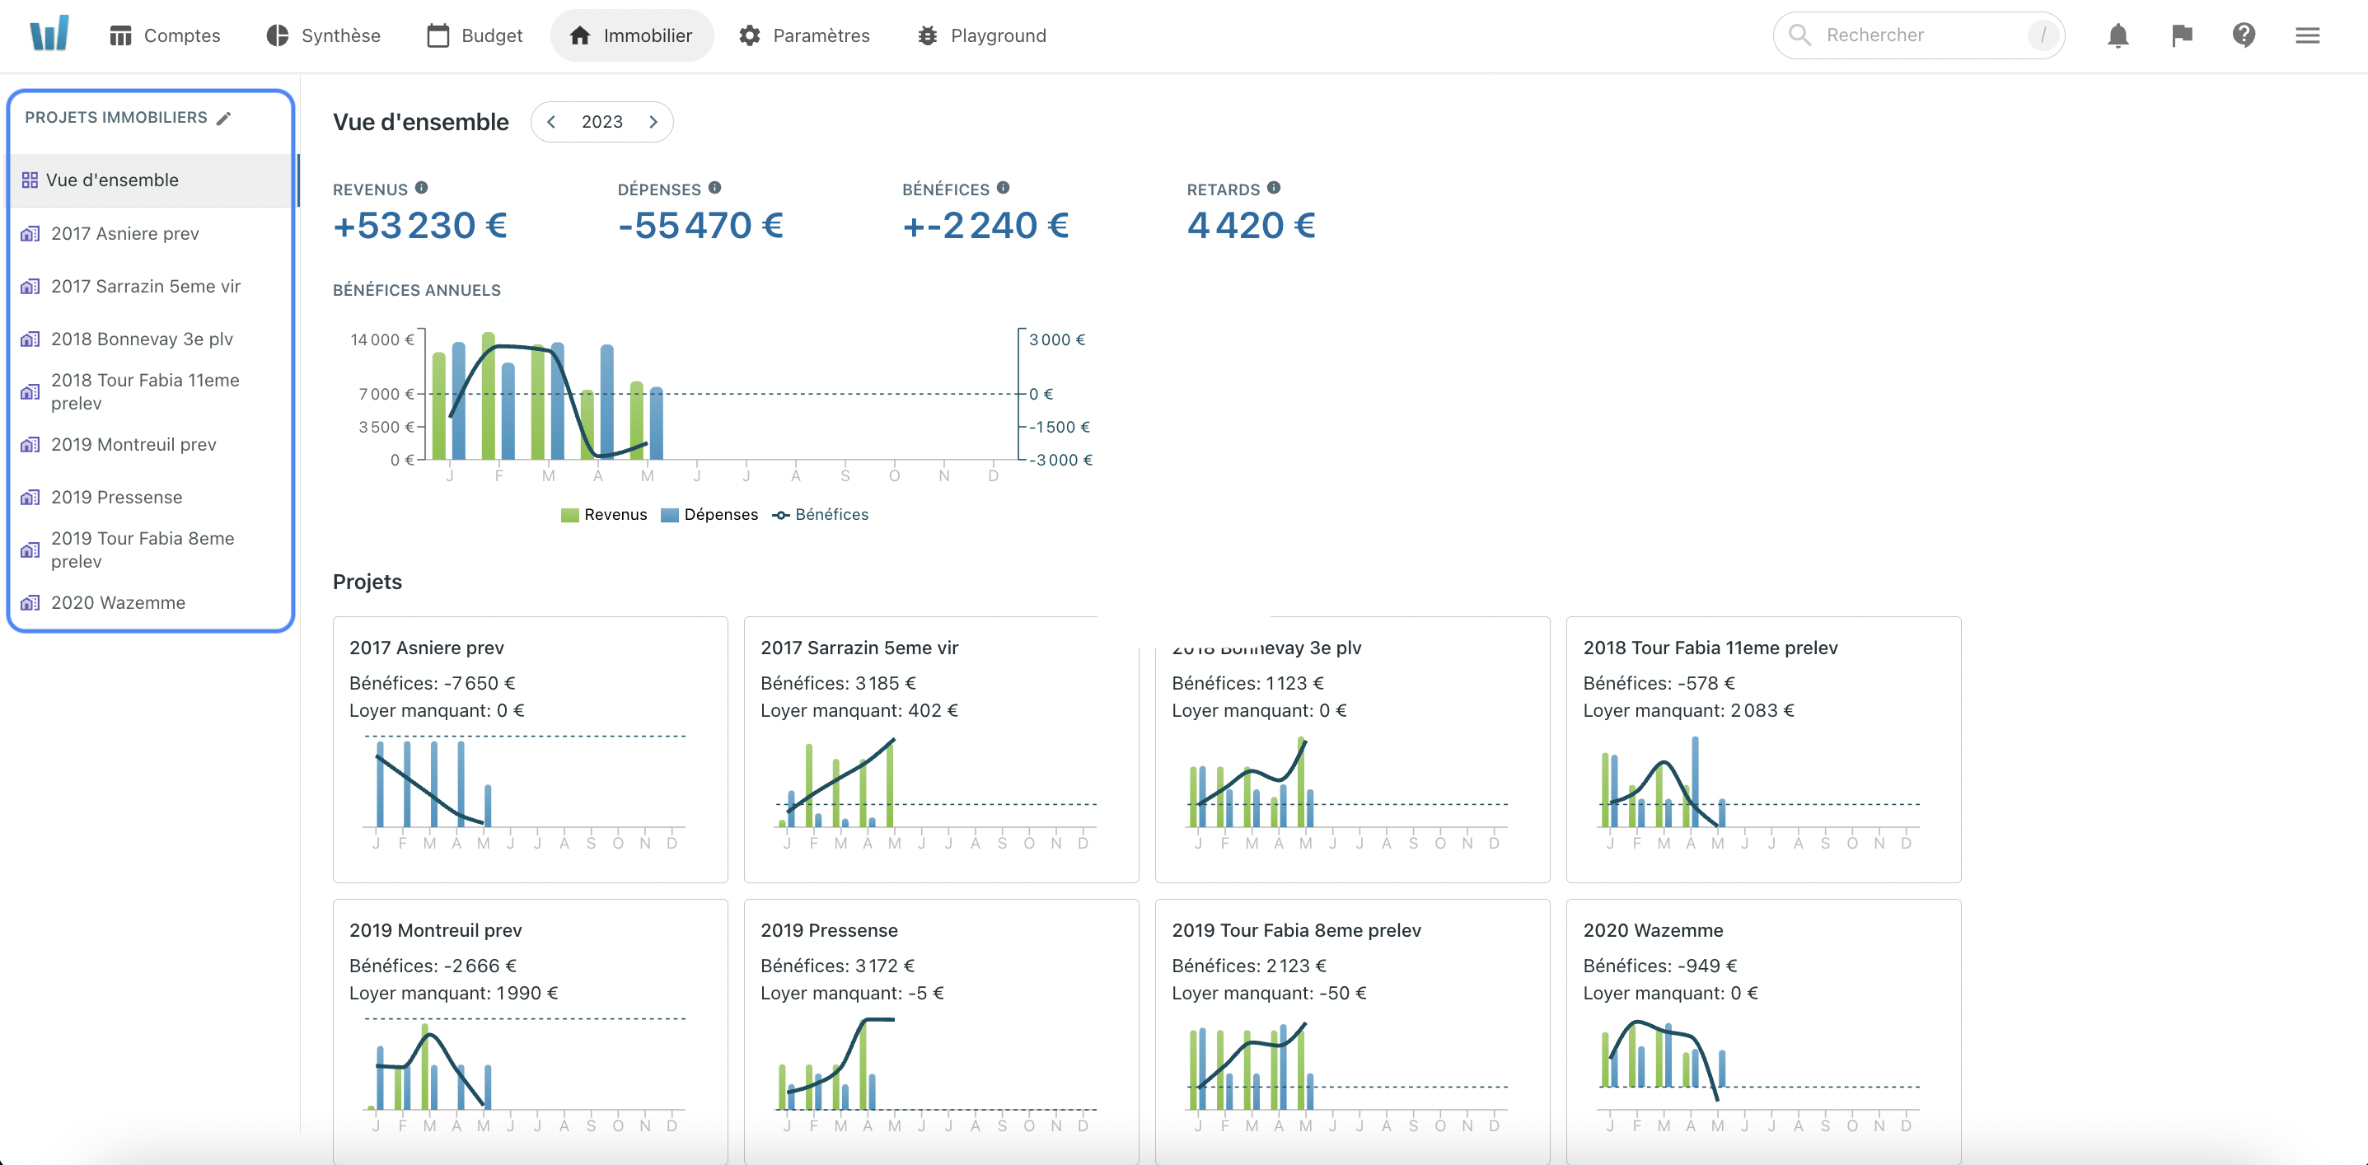Select 2019 Pressense in sidebar
2368x1165 pixels.
click(x=117, y=498)
